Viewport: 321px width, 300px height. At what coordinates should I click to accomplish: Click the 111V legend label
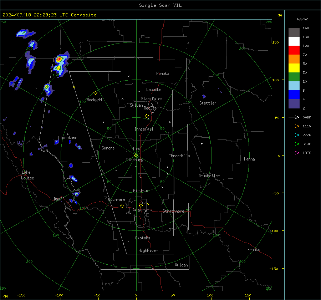coord(307,126)
